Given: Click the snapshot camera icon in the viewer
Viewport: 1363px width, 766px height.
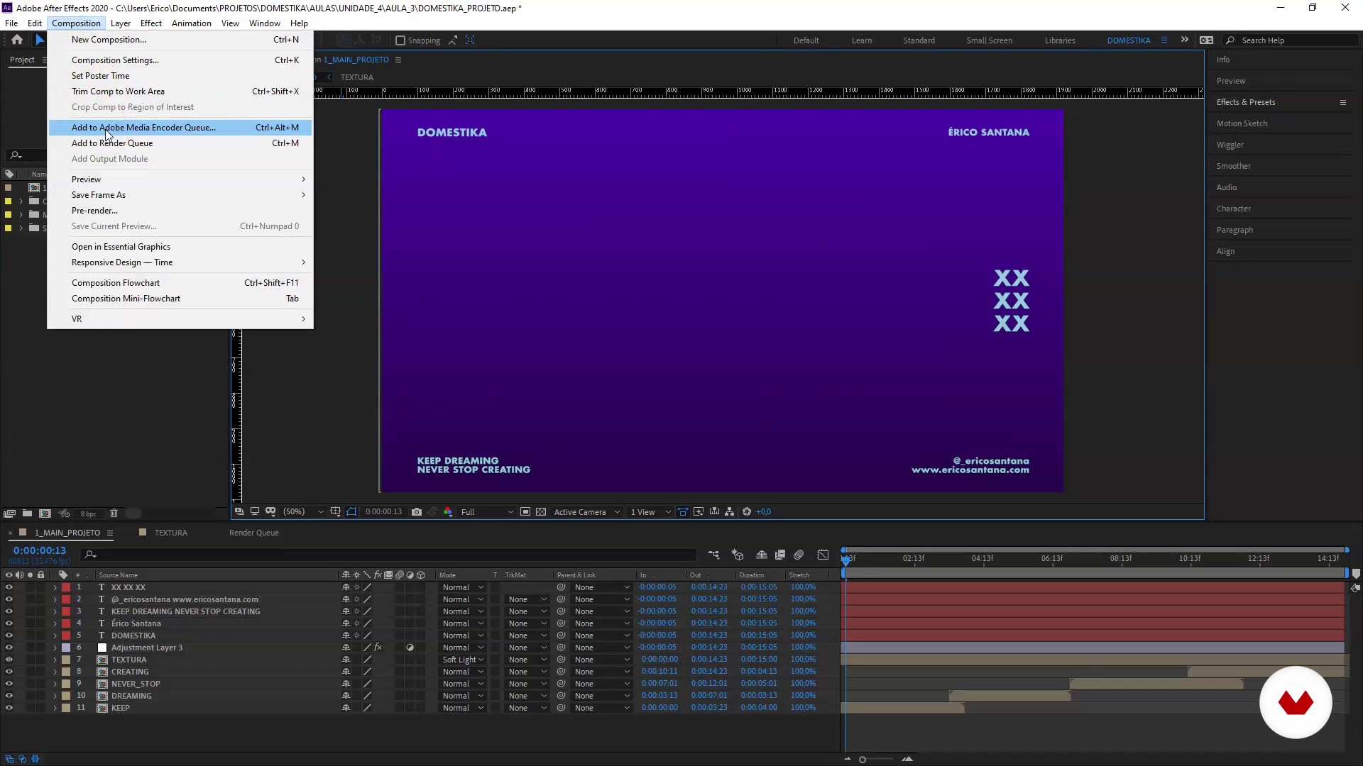Looking at the screenshot, I should tap(417, 512).
